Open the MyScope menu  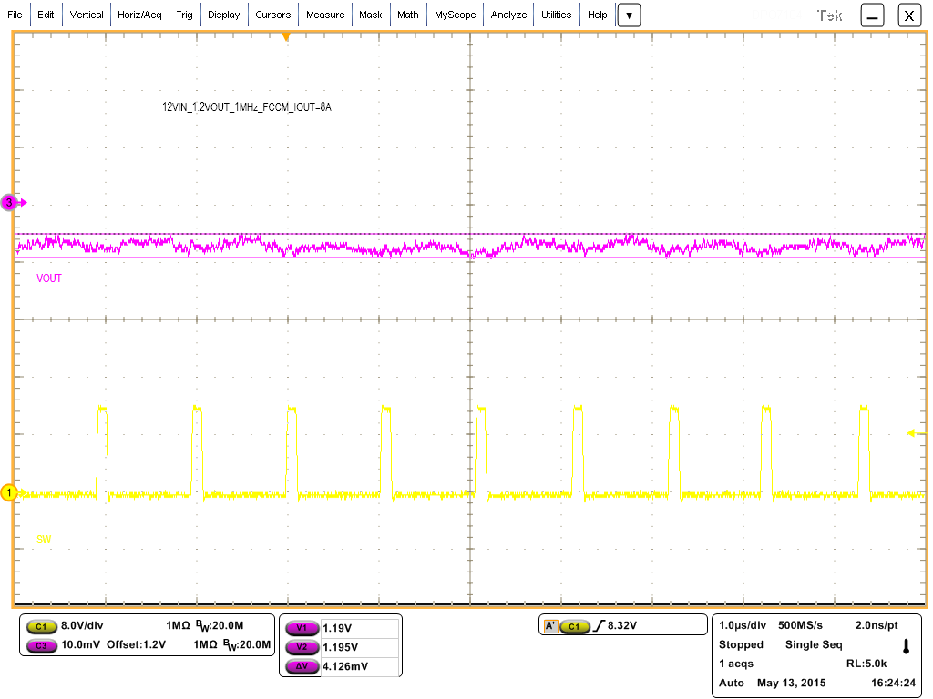(x=455, y=15)
